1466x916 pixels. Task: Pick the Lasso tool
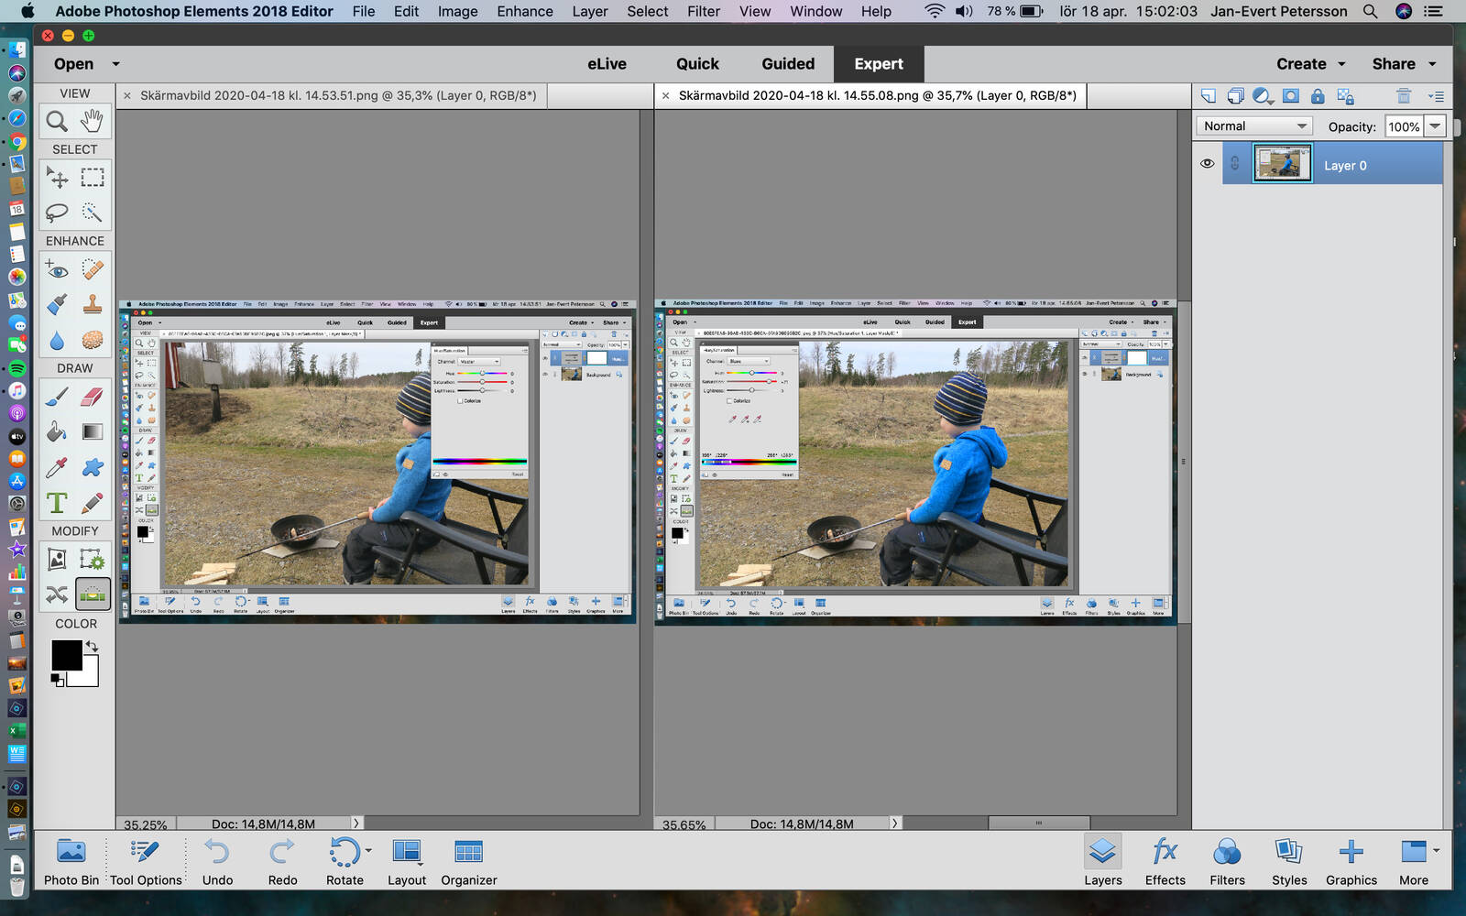57,213
